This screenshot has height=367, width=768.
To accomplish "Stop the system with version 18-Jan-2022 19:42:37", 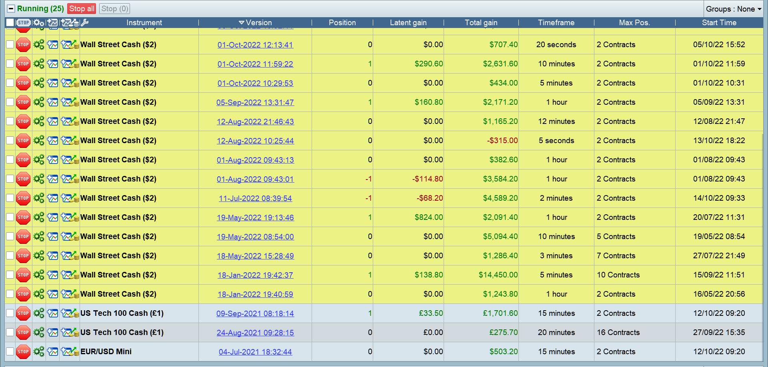I will pyautogui.click(x=23, y=275).
